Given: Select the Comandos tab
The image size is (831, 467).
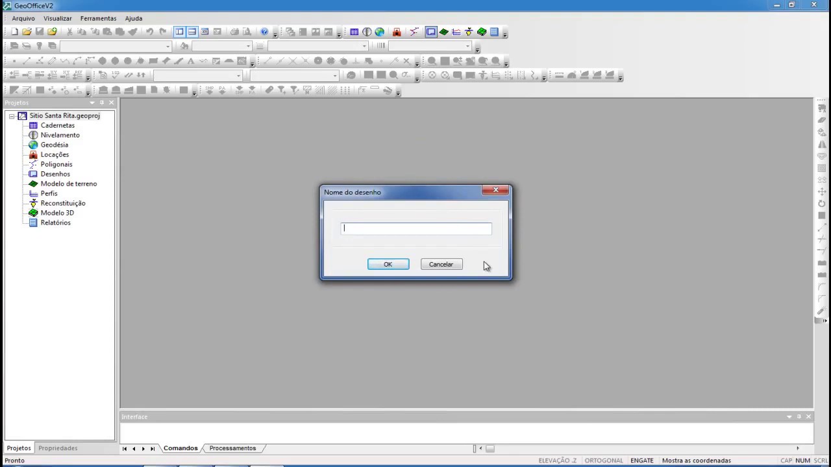Looking at the screenshot, I should coord(180,448).
